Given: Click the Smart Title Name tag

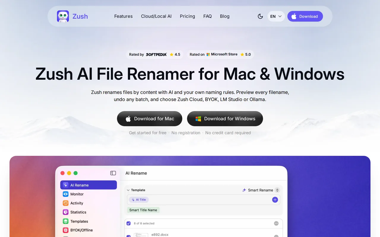Looking at the screenshot, I should click(x=143, y=210).
